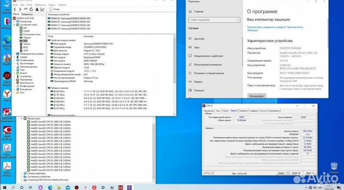The width and height of the screenshot is (344, 190).
Task: Open the AIDA64 icon in the taskbar
Action: click(x=120, y=187)
